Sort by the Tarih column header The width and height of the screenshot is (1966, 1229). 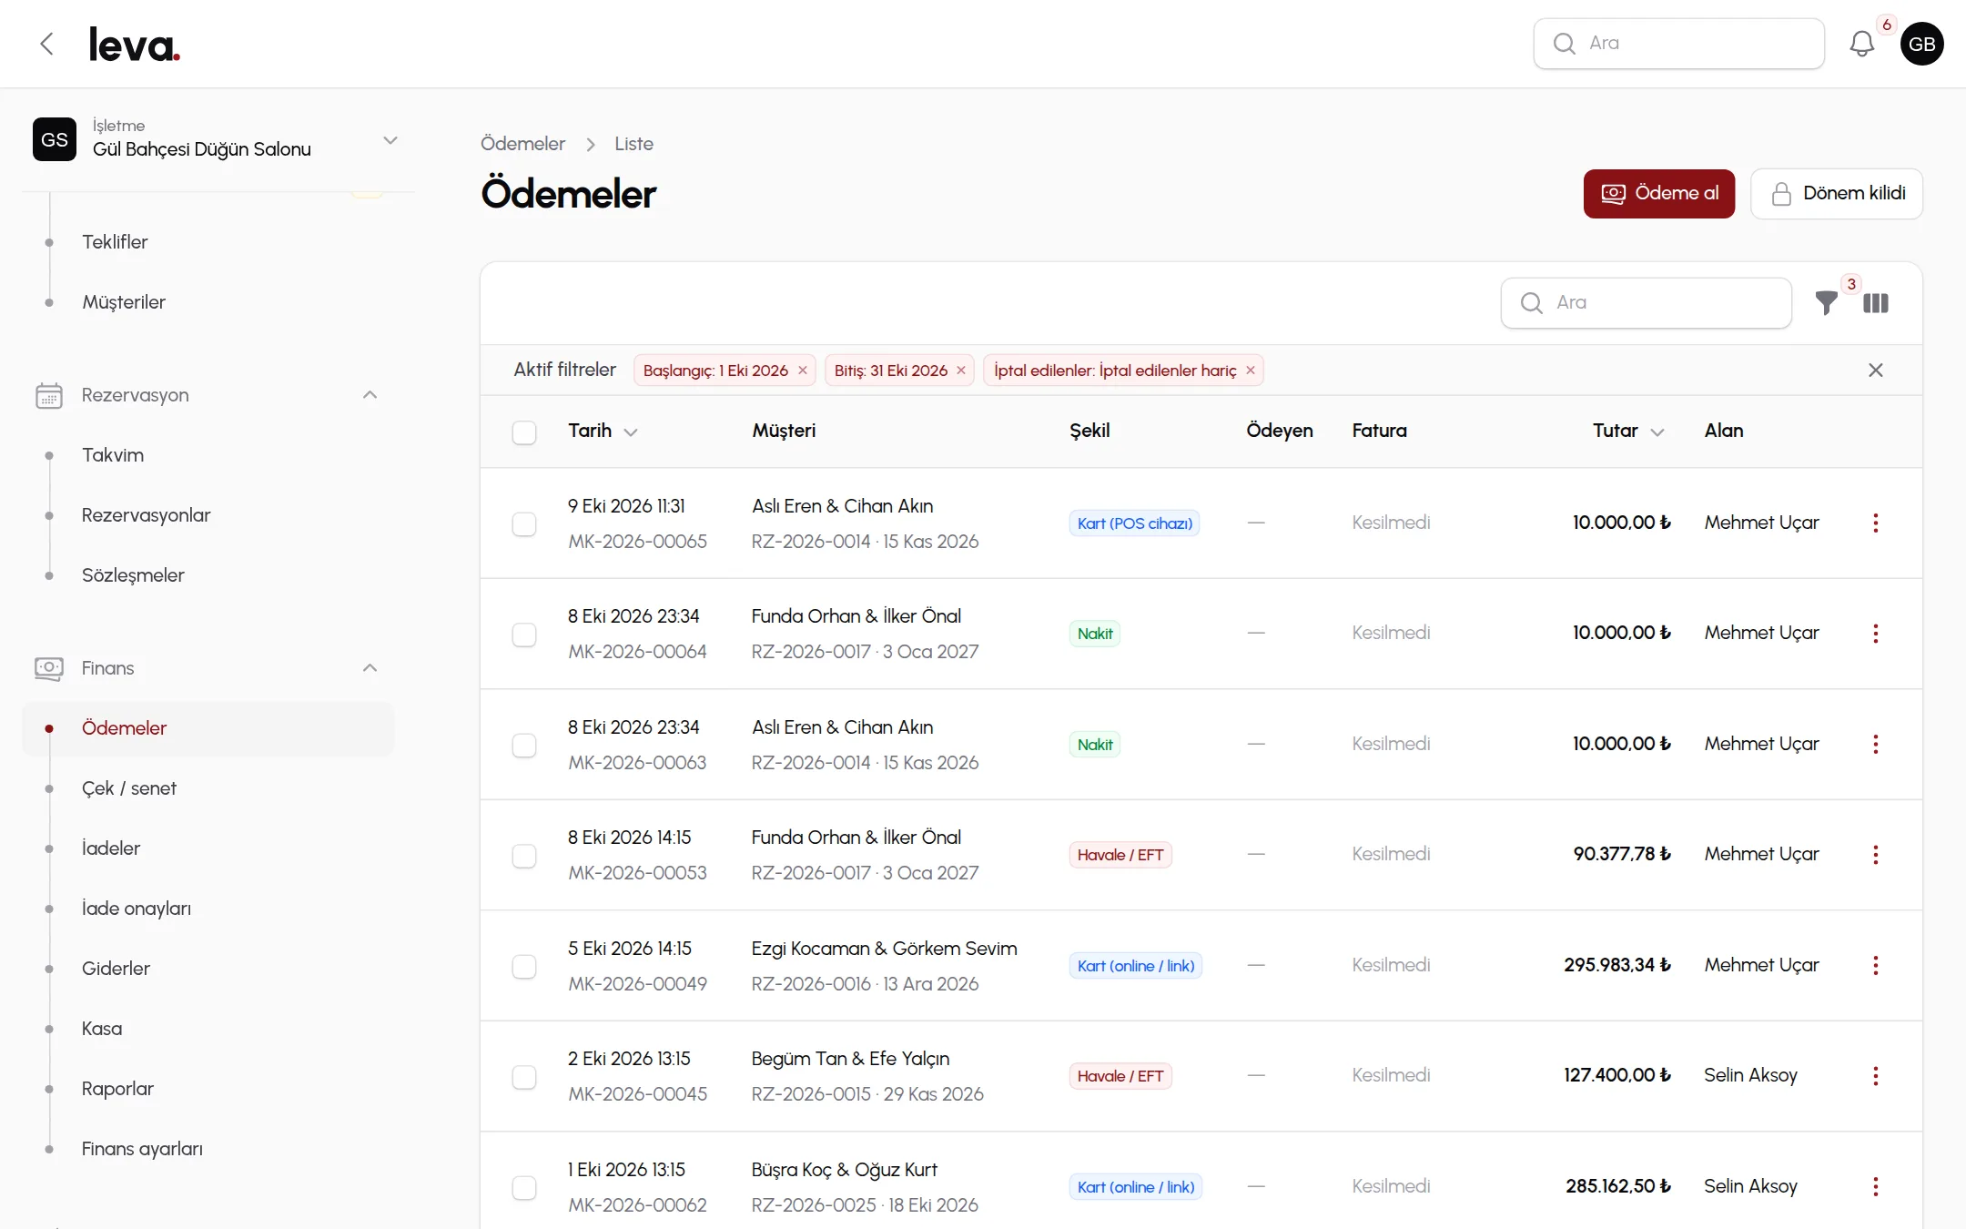pos(603,431)
